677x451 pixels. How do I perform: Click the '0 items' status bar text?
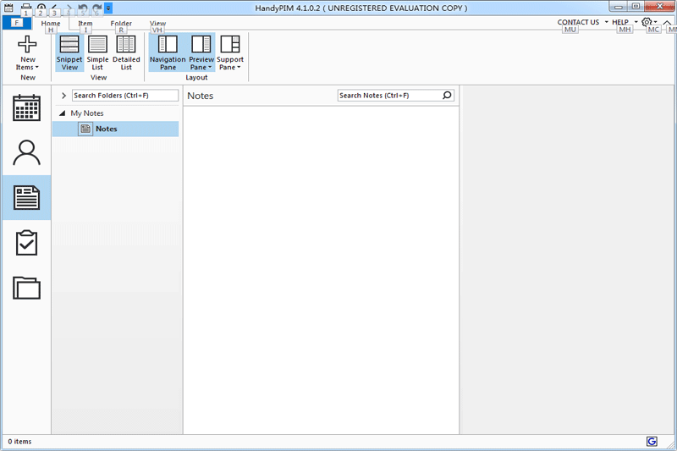tap(19, 442)
